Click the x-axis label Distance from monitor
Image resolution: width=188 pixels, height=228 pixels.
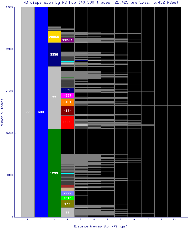coord(100,226)
